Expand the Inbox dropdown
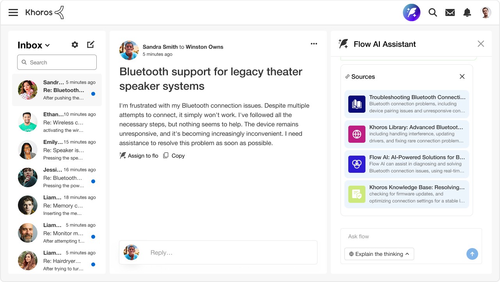This screenshot has width=500, height=282. [34, 45]
